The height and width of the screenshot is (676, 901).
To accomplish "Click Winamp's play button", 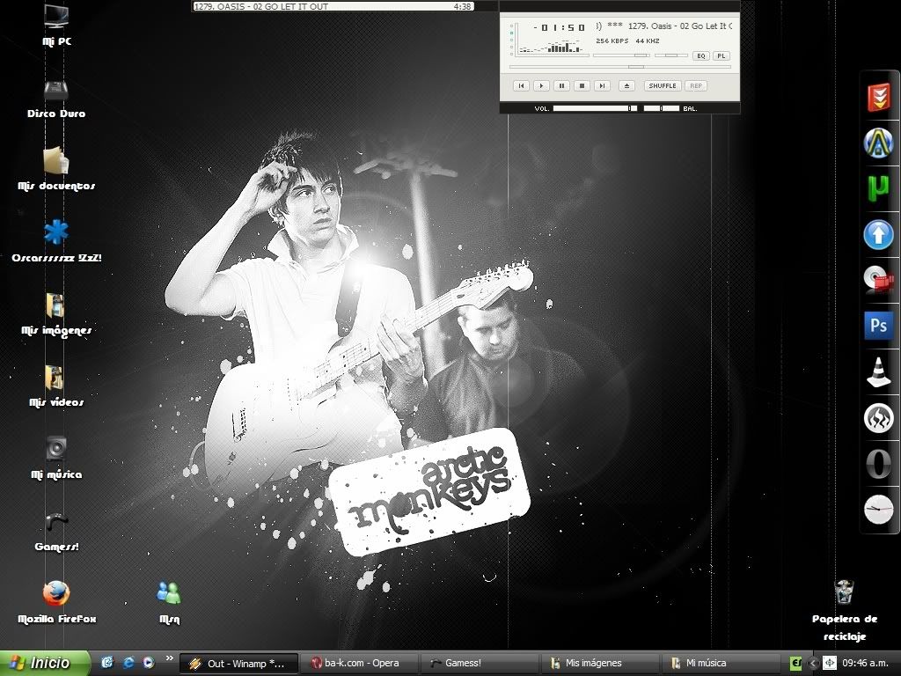I will click(x=541, y=85).
